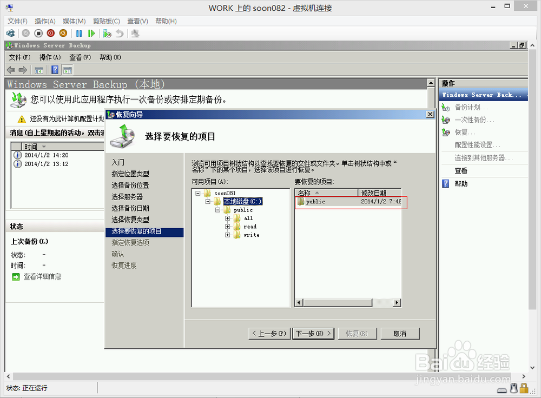Expand the all folder node
The height and width of the screenshot is (398, 541).
[x=227, y=218]
